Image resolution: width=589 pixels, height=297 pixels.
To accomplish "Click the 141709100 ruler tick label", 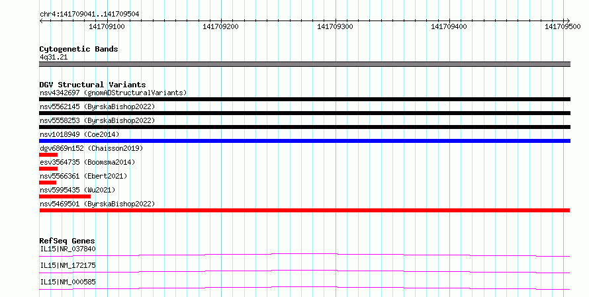I will pos(107,26).
